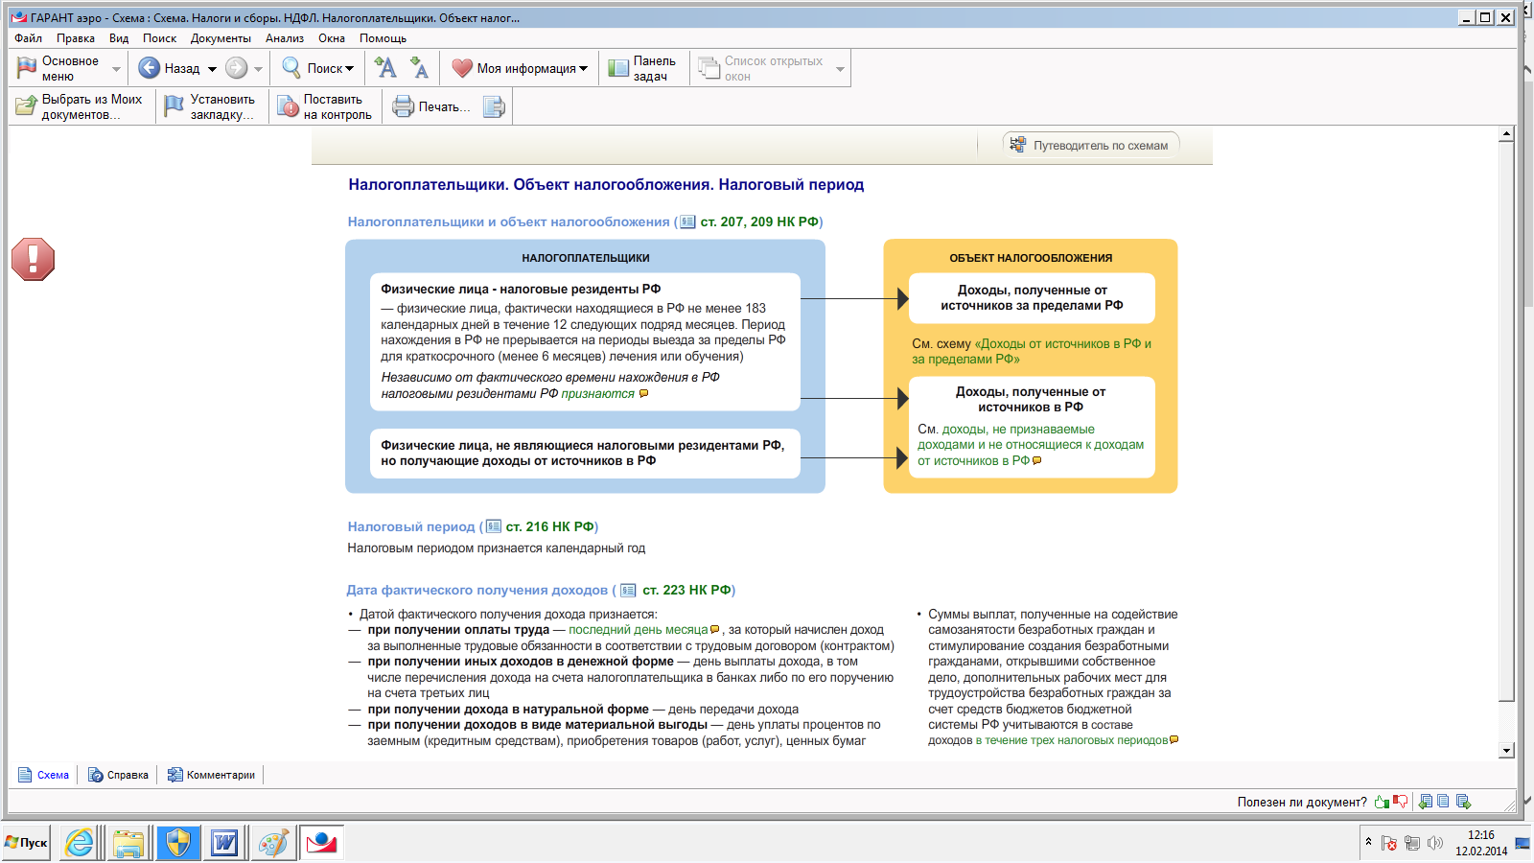Click the Печать printer icon
1534x863 pixels.
coord(404,106)
